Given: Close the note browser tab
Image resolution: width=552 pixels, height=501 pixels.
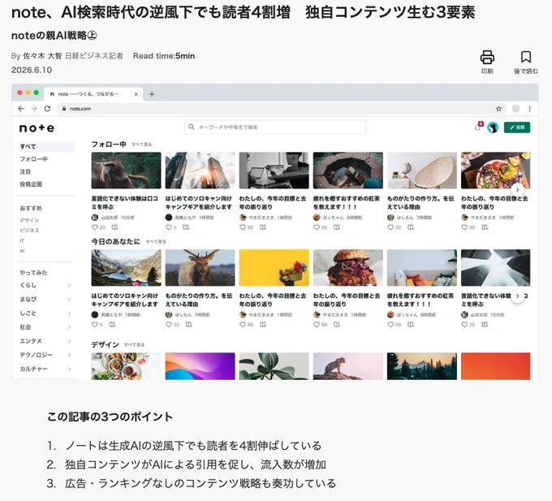Looking at the screenshot, I should [136, 94].
